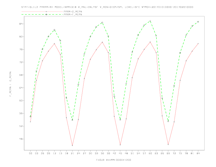
Task: Click y-axis tick label 56
Action: tap(21, 114)
